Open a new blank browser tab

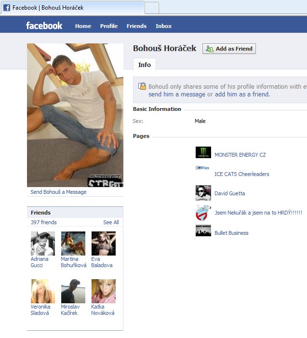(x=152, y=8)
